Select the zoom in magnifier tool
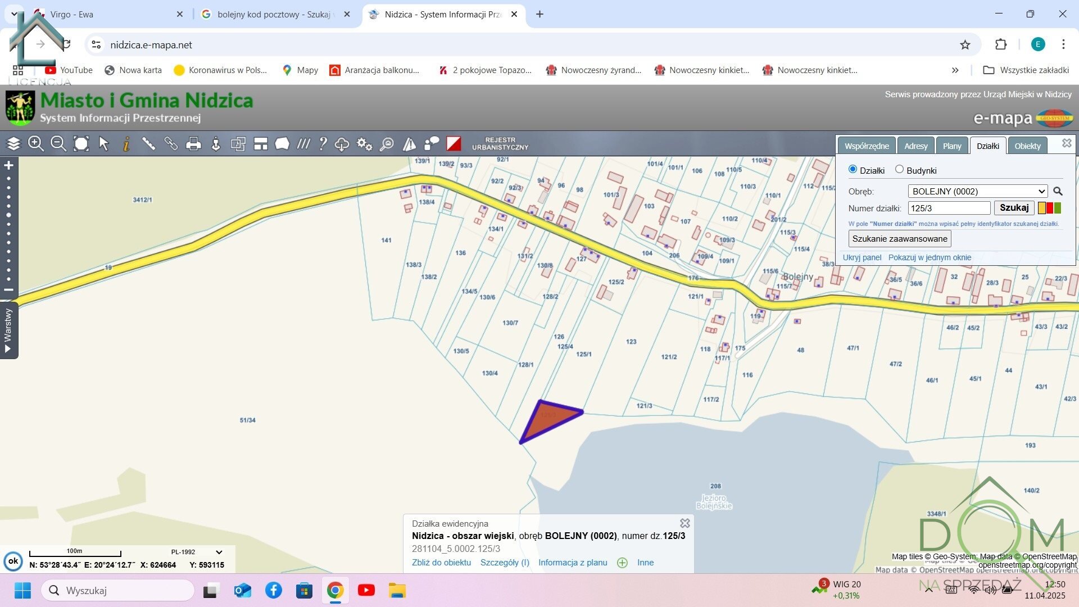The image size is (1079, 607). [36, 144]
